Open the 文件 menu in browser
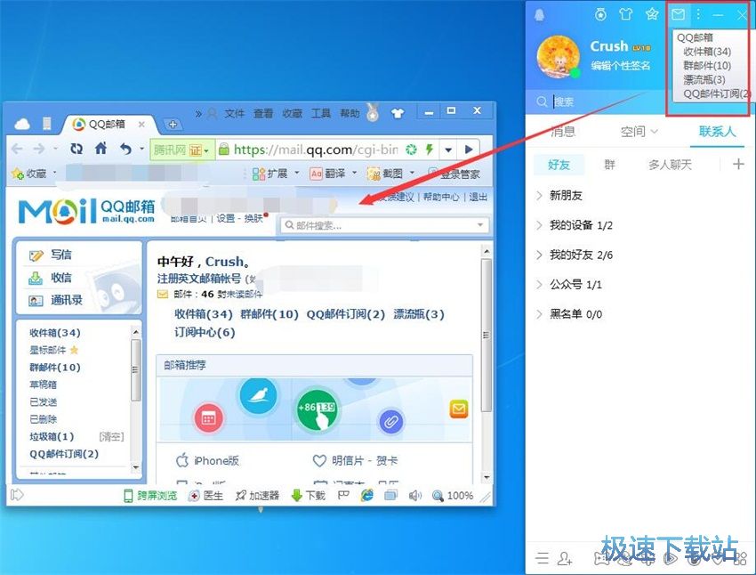 [234, 113]
